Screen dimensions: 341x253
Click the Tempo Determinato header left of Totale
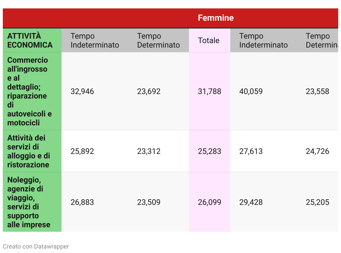(158, 41)
